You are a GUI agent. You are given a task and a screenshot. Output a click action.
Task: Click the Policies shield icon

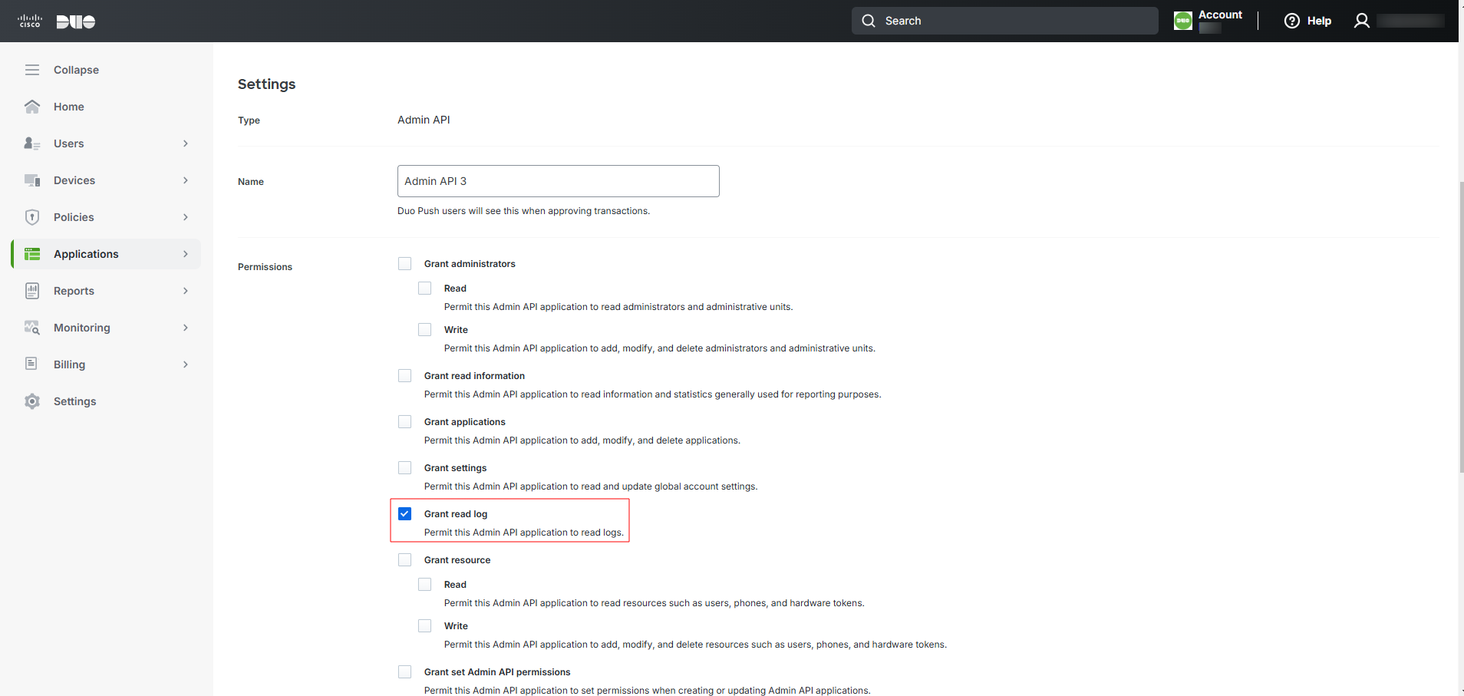32,217
